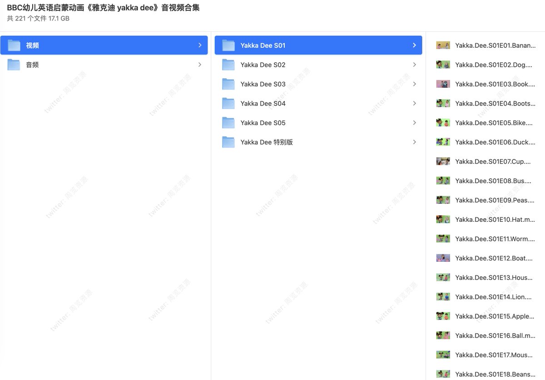Select file name Yakka.Dee.S01E06.Duck

(495, 142)
